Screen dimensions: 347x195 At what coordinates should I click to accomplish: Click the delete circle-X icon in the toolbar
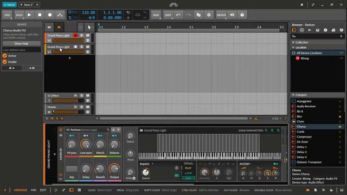[209, 15]
